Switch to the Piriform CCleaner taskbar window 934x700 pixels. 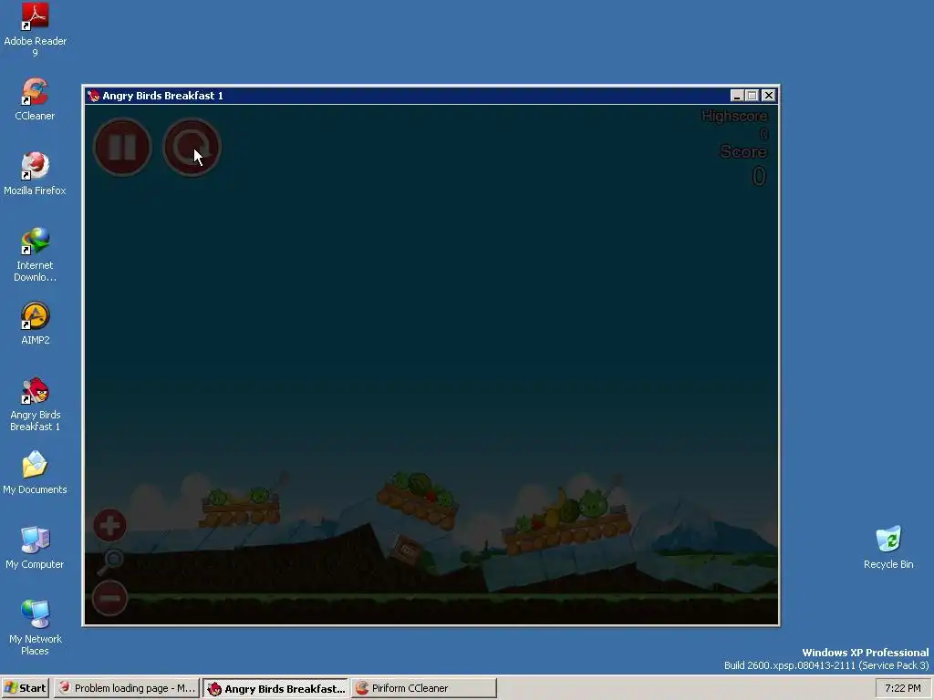[x=423, y=688]
